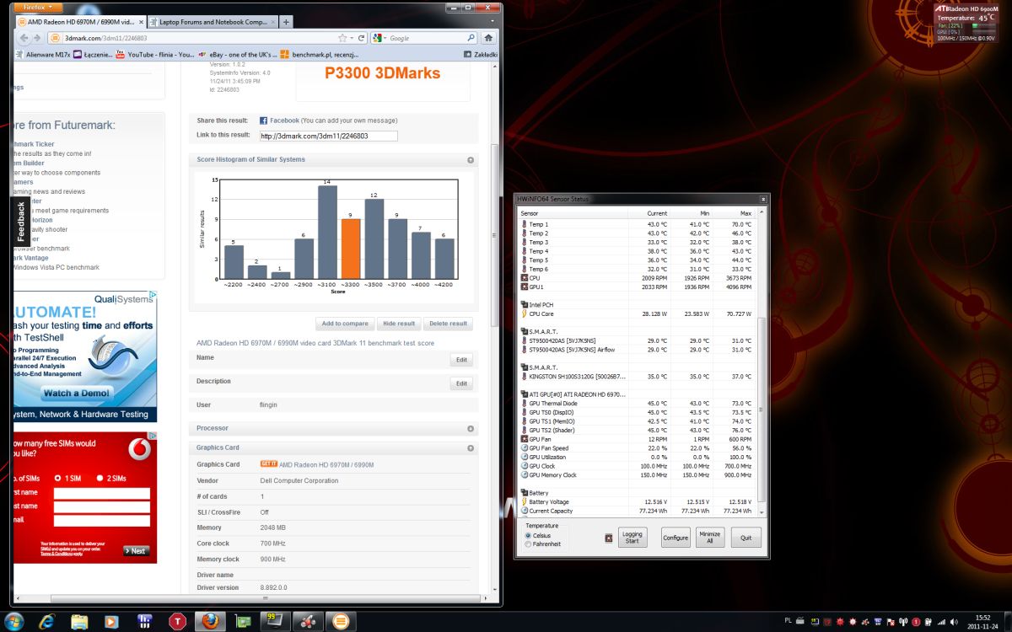
Task: Edit the result Description
Action: tap(461, 383)
